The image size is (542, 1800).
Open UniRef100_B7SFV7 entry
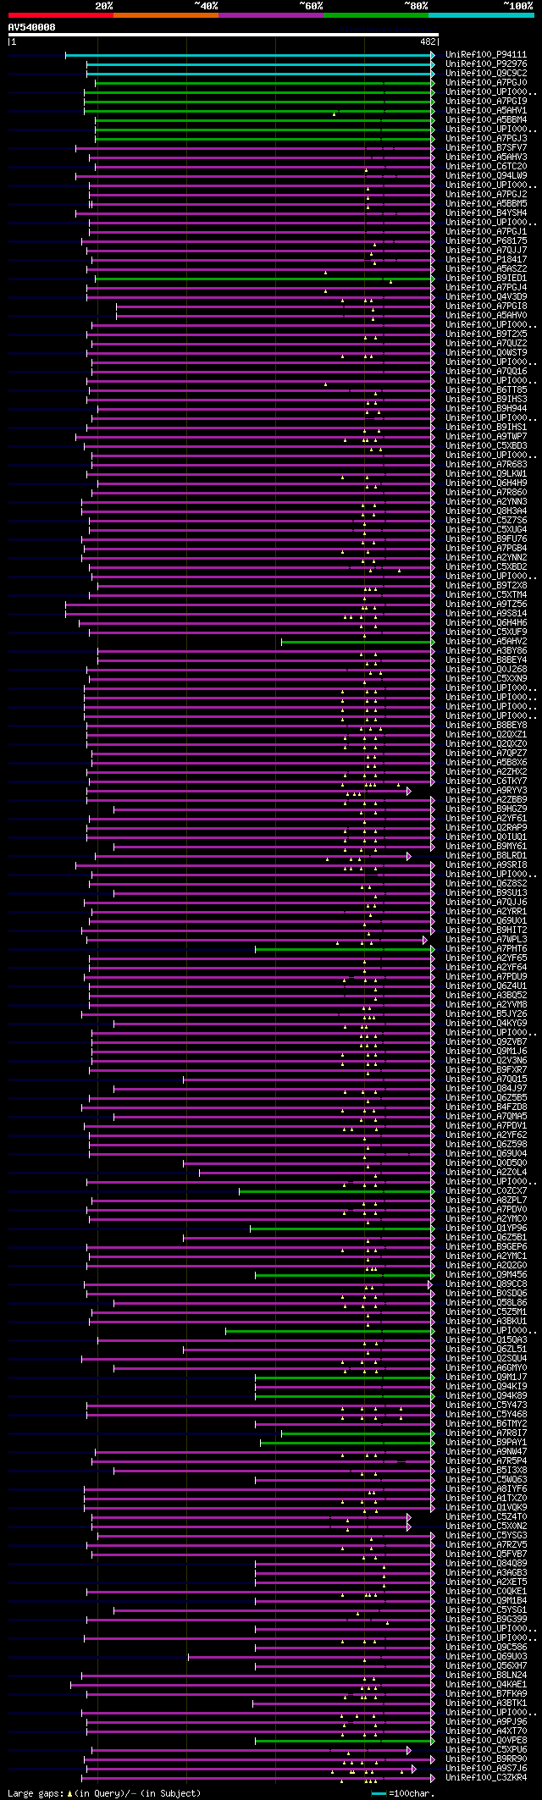(486, 148)
